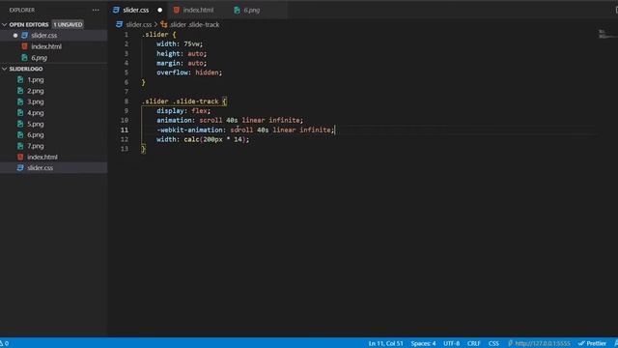Click the 4.png image file icon
This screenshot has height=348, width=618.
20,113
